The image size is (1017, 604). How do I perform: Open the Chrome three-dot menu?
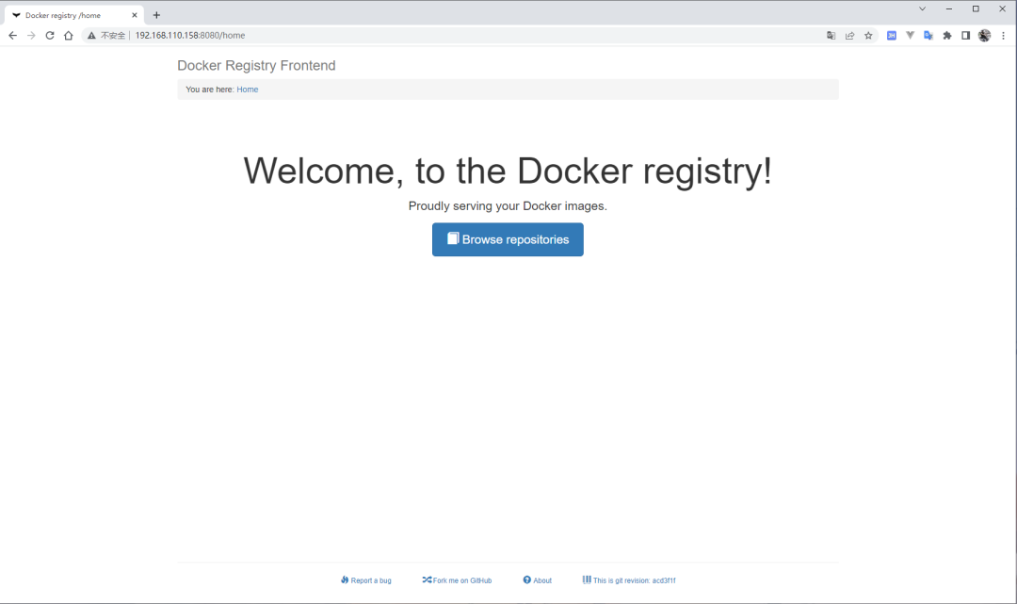point(1002,35)
